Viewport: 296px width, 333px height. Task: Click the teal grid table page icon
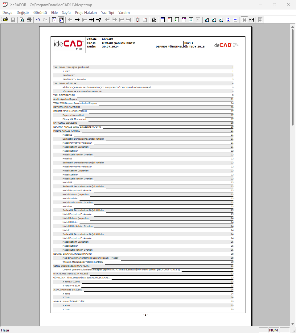[x=191, y=20]
